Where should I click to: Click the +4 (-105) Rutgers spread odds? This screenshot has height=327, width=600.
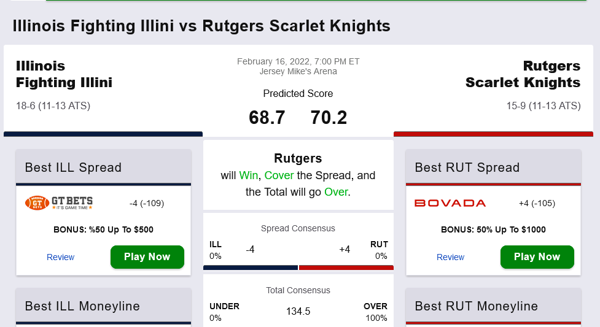537,203
